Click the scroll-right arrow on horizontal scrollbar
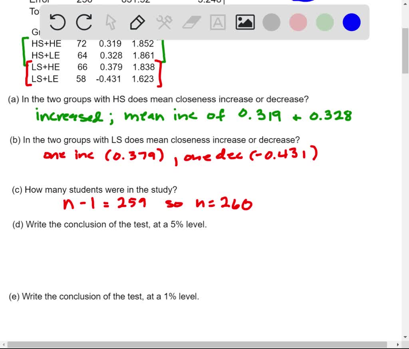Viewport: 409px width, 349px height. 398,344
